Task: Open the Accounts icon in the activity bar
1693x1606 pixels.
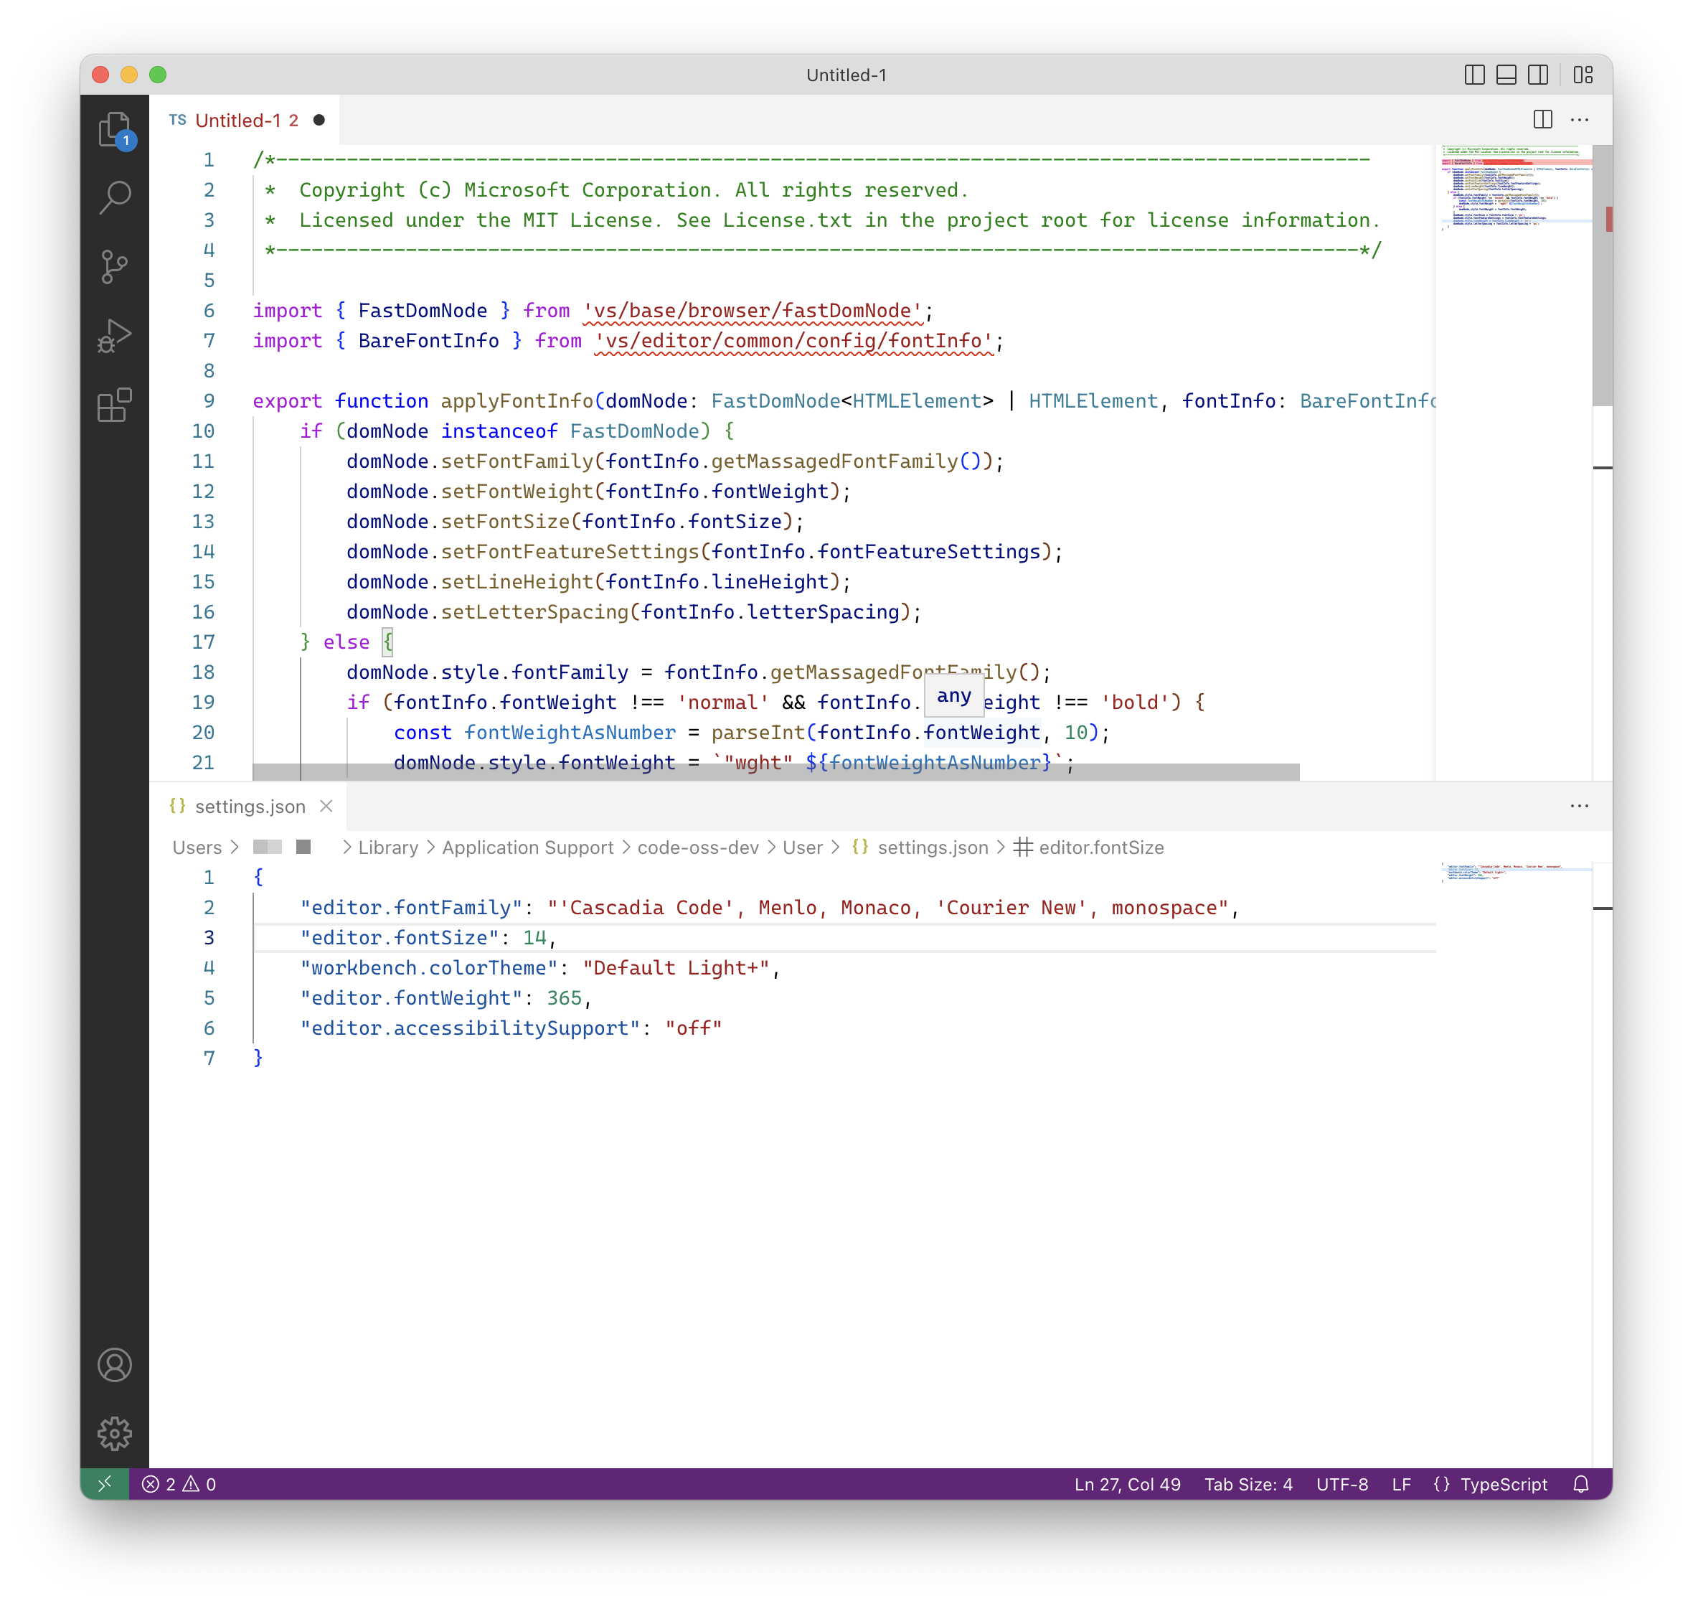Action: click(x=115, y=1366)
